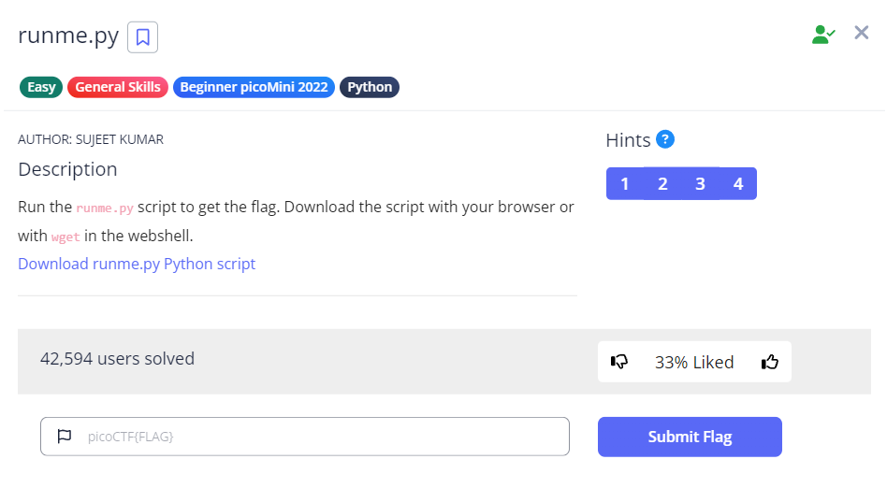Image resolution: width=887 pixels, height=488 pixels.
Task: Select the General Skills category tag
Action: tap(118, 87)
